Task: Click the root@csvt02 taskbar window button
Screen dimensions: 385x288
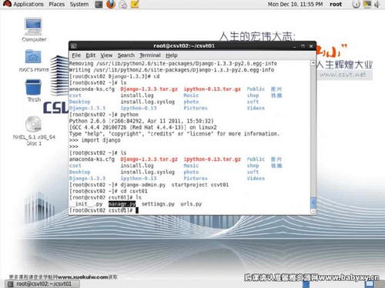Action: 42,284
